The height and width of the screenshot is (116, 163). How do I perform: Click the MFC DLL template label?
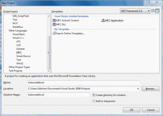(61, 24)
